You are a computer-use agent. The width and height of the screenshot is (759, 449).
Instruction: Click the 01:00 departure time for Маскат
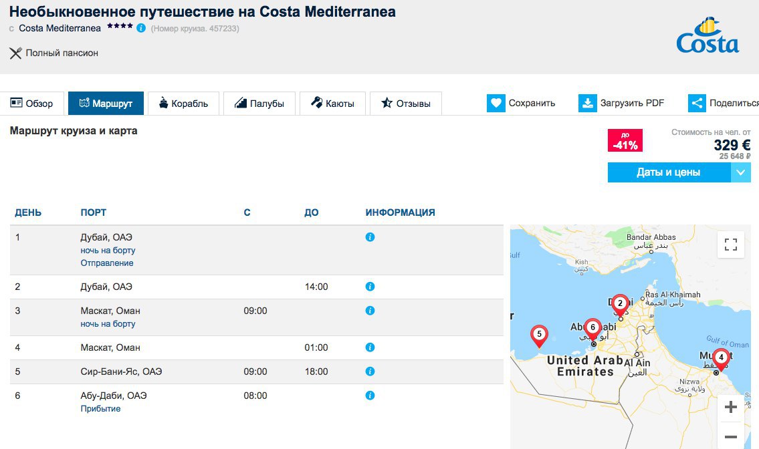coord(316,347)
